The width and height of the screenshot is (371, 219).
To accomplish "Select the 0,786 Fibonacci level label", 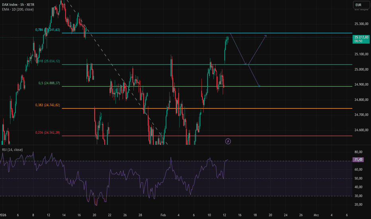I will pos(47,29).
